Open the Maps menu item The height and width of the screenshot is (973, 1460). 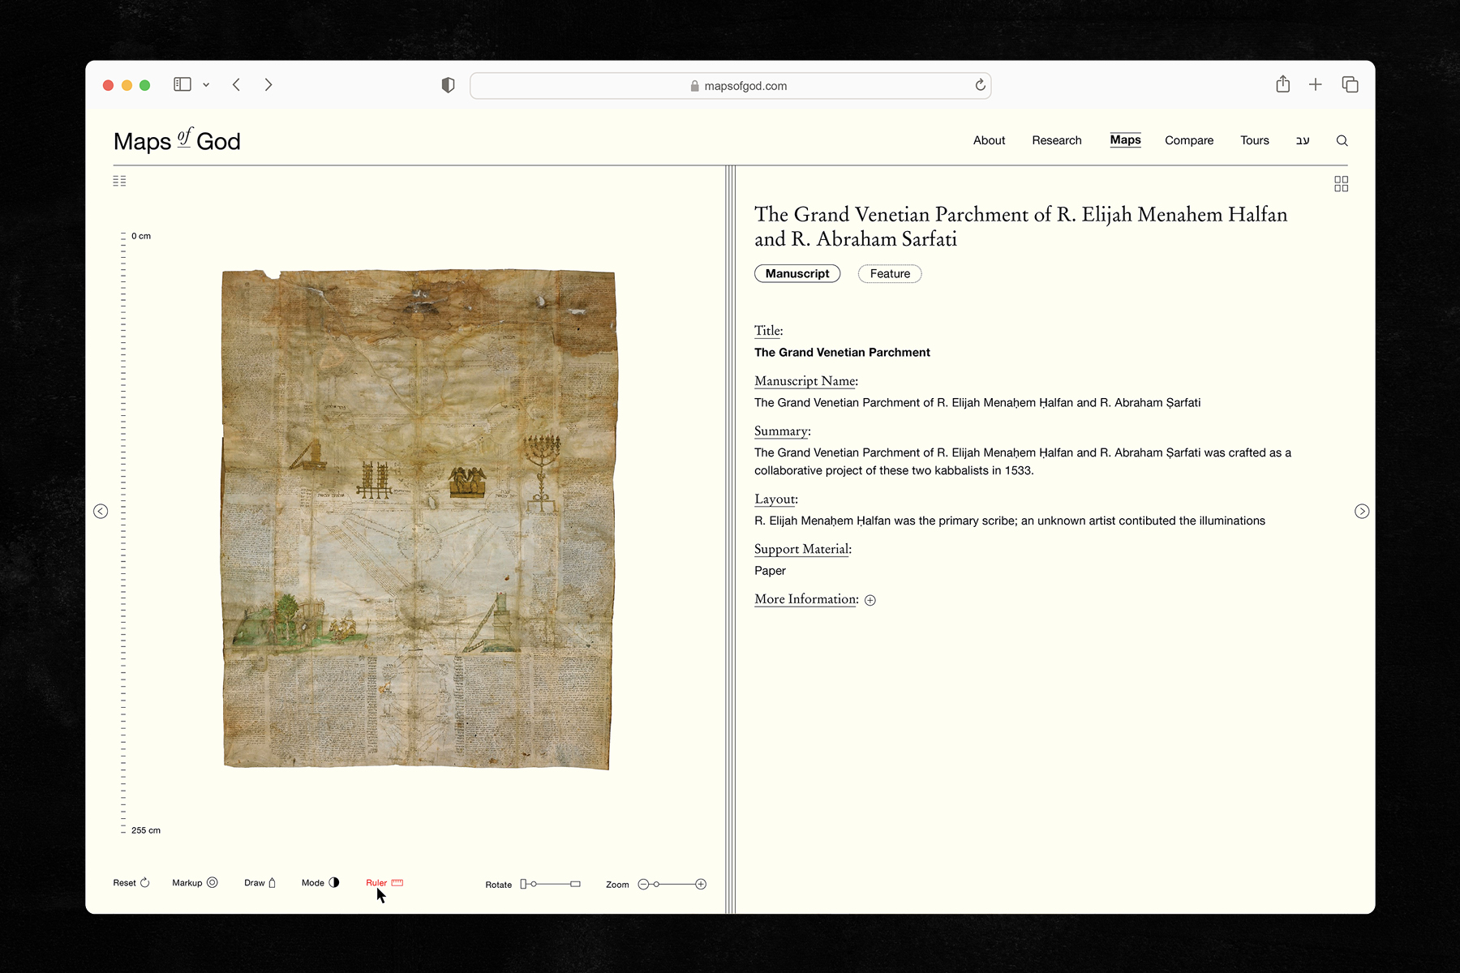point(1125,140)
